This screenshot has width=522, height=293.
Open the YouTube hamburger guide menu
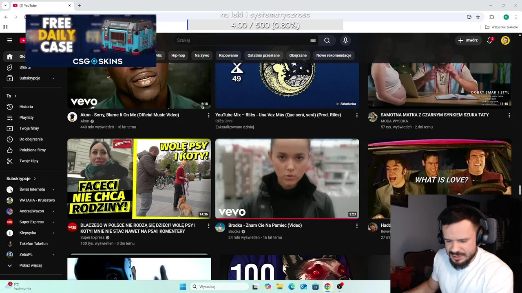pos(10,40)
